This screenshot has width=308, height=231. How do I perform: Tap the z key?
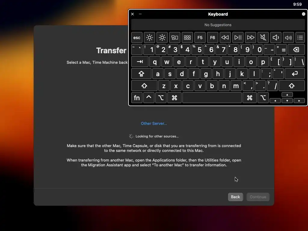pyautogui.click(x=164, y=86)
